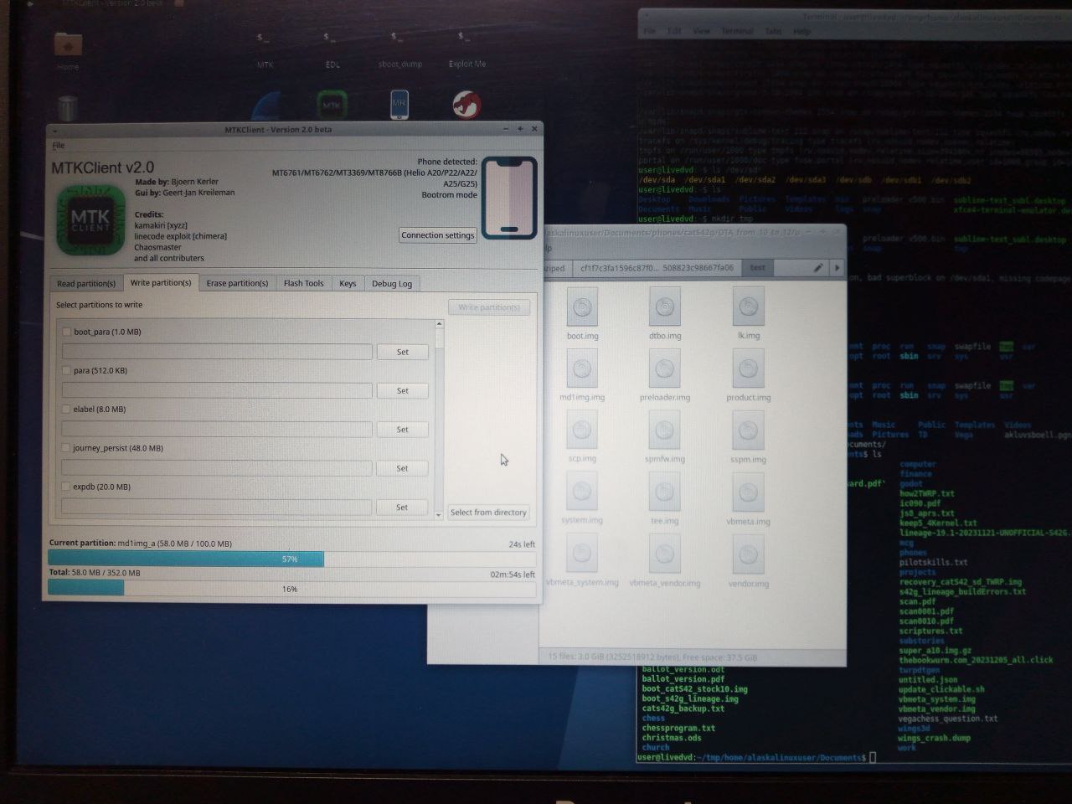Select the boot.img file icon
The image size is (1072, 804).
click(582, 309)
